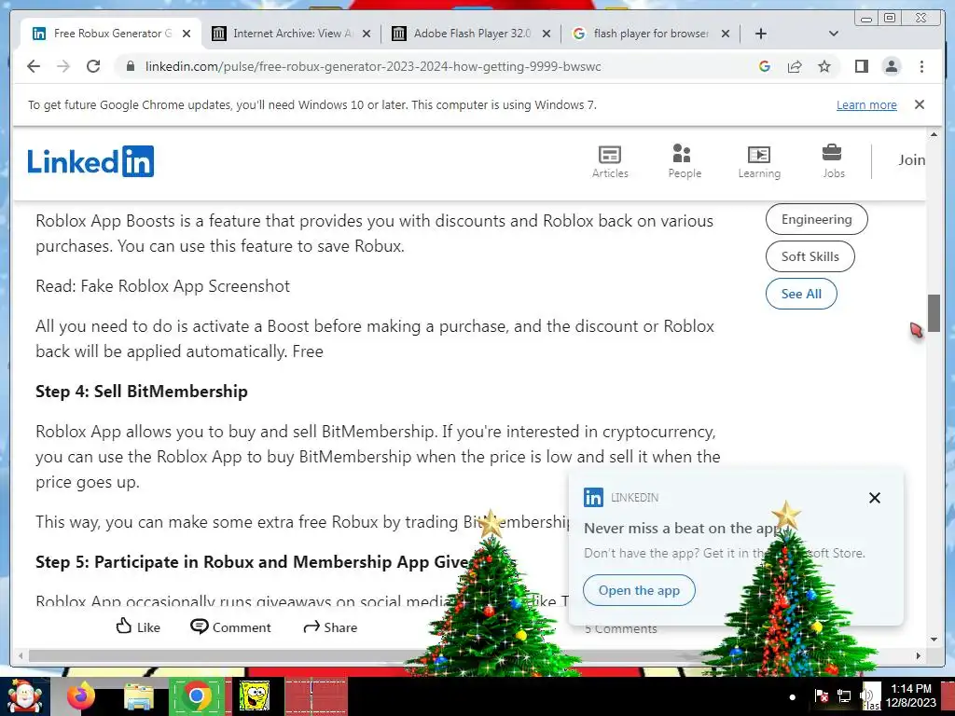955x716 pixels.
Task: Click the Chrome taskbar icon
Action: pyautogui.click(x=196, y=695)
